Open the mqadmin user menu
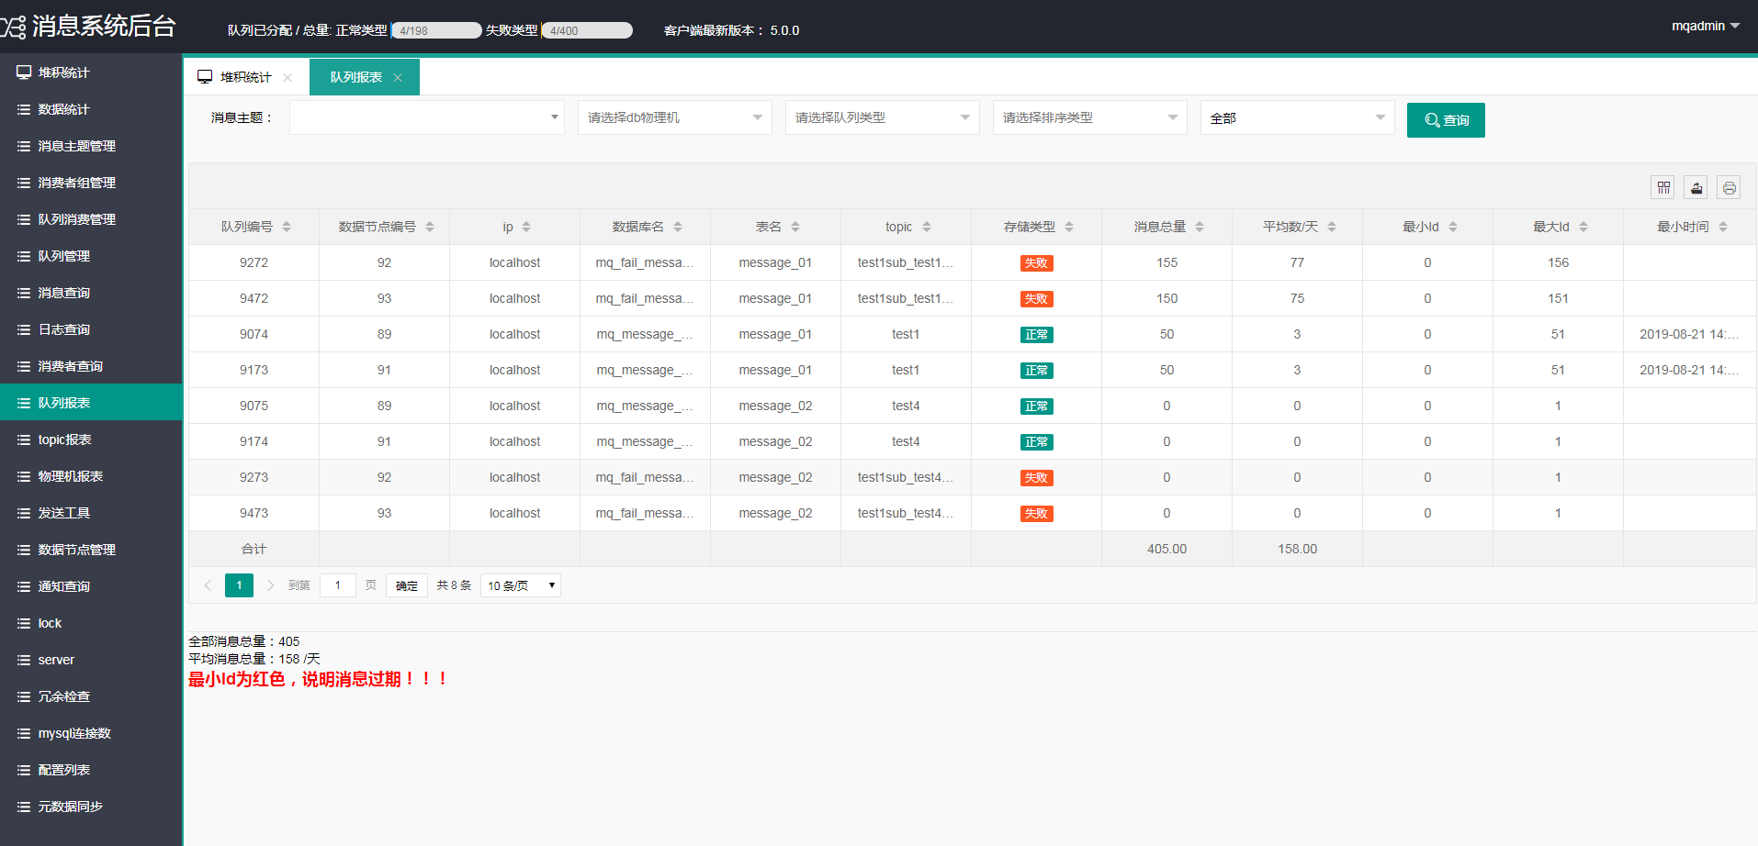1758x846 pixels. (x=1706, y=26)
